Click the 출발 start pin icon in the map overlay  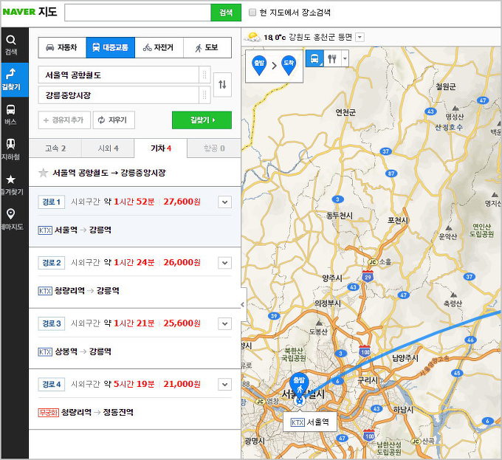point(259,65)
